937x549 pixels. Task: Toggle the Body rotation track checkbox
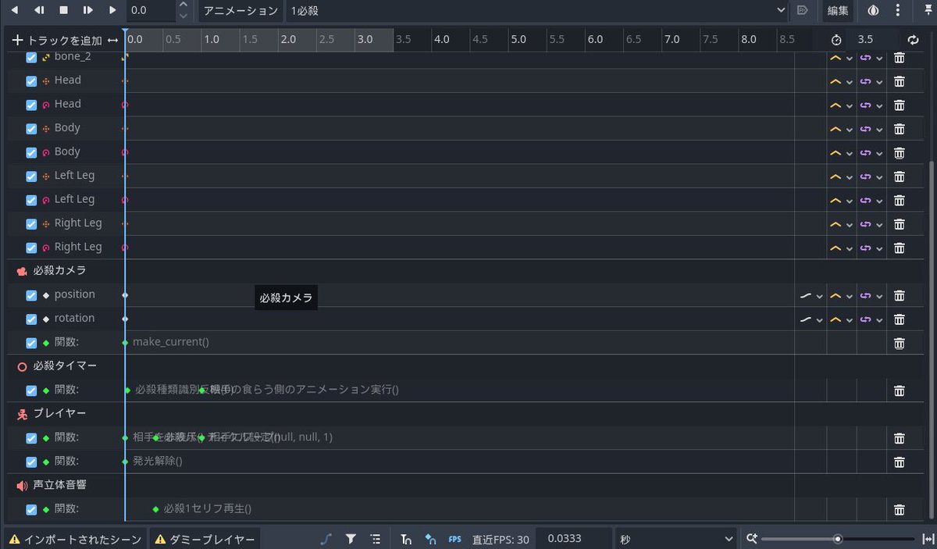[x=31, y=152]
